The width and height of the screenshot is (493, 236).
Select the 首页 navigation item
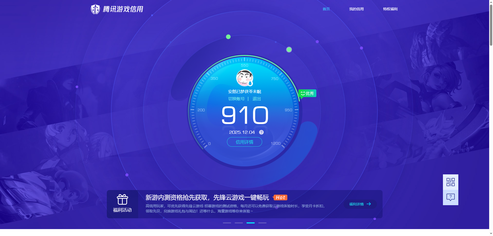pyautogui.click(x=326, y=9)
